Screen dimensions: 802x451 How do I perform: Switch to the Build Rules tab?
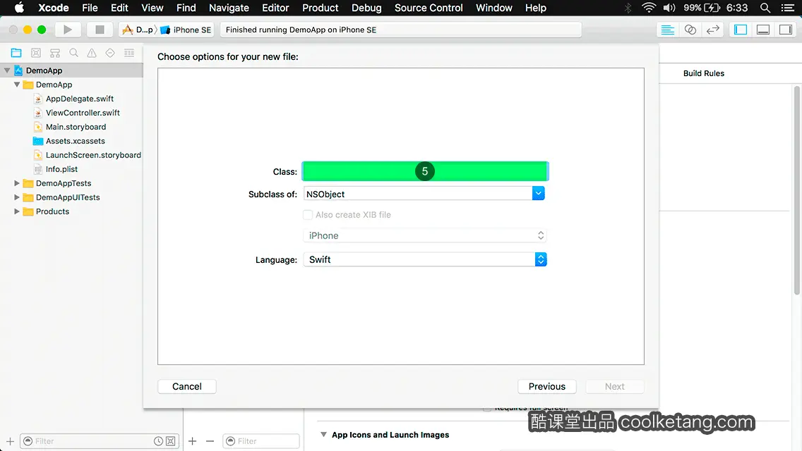point(704,73)
